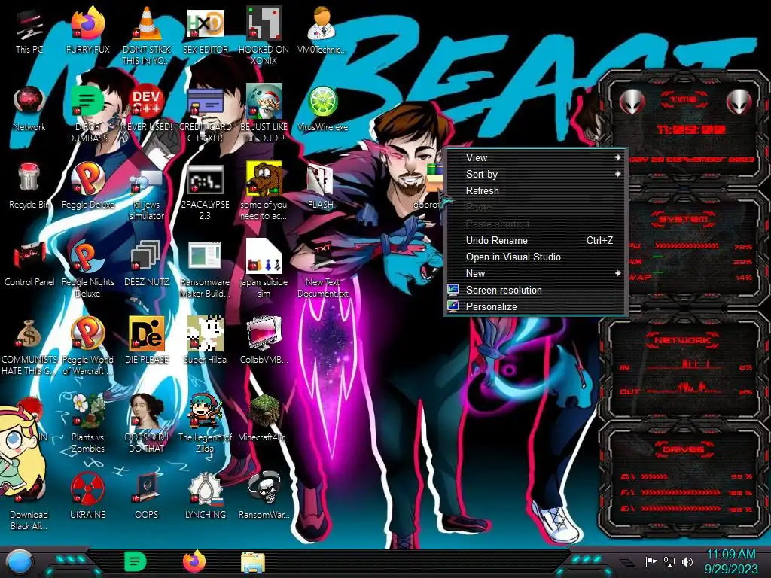The height and width of the screenshot is (578, 771).
Task: Open the Start orb on the taskbar
Action: click(x=18, y=562)
